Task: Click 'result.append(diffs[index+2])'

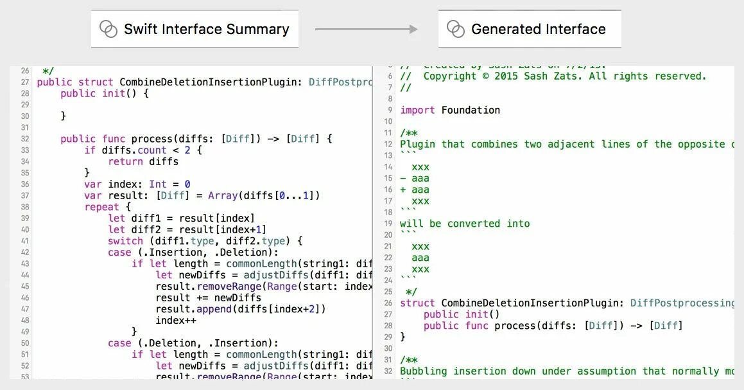Action: tap(241, 309)
